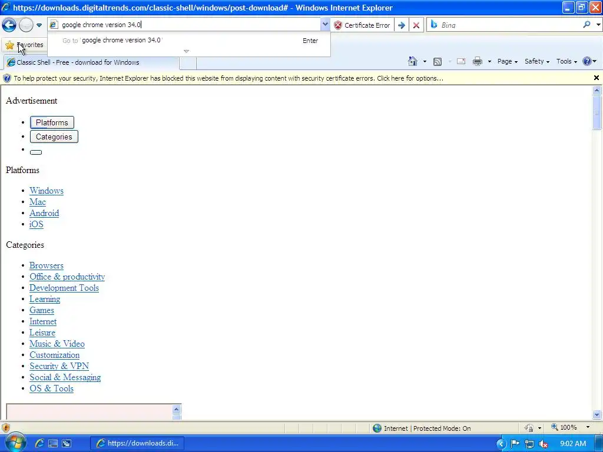Open the Mac platform link
Viewport: 603px width, 452px height.
tap(38, 202)
